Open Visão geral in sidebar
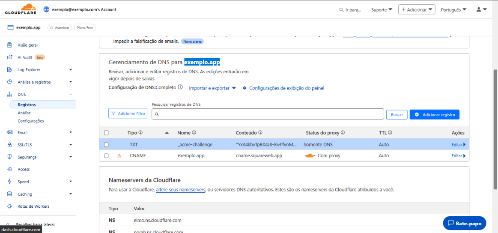Screen dimensions: 498x233 coord(28,45)
